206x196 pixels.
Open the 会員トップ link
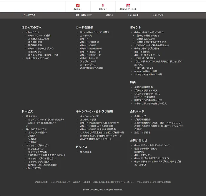pyautogui.click(x=140, y=116)
